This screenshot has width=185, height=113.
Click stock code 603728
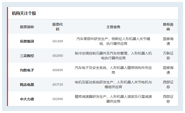(x=58, y=85)
